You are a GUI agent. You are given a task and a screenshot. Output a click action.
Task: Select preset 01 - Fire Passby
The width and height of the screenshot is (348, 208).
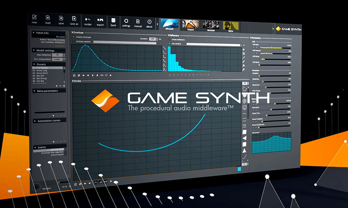47,68
